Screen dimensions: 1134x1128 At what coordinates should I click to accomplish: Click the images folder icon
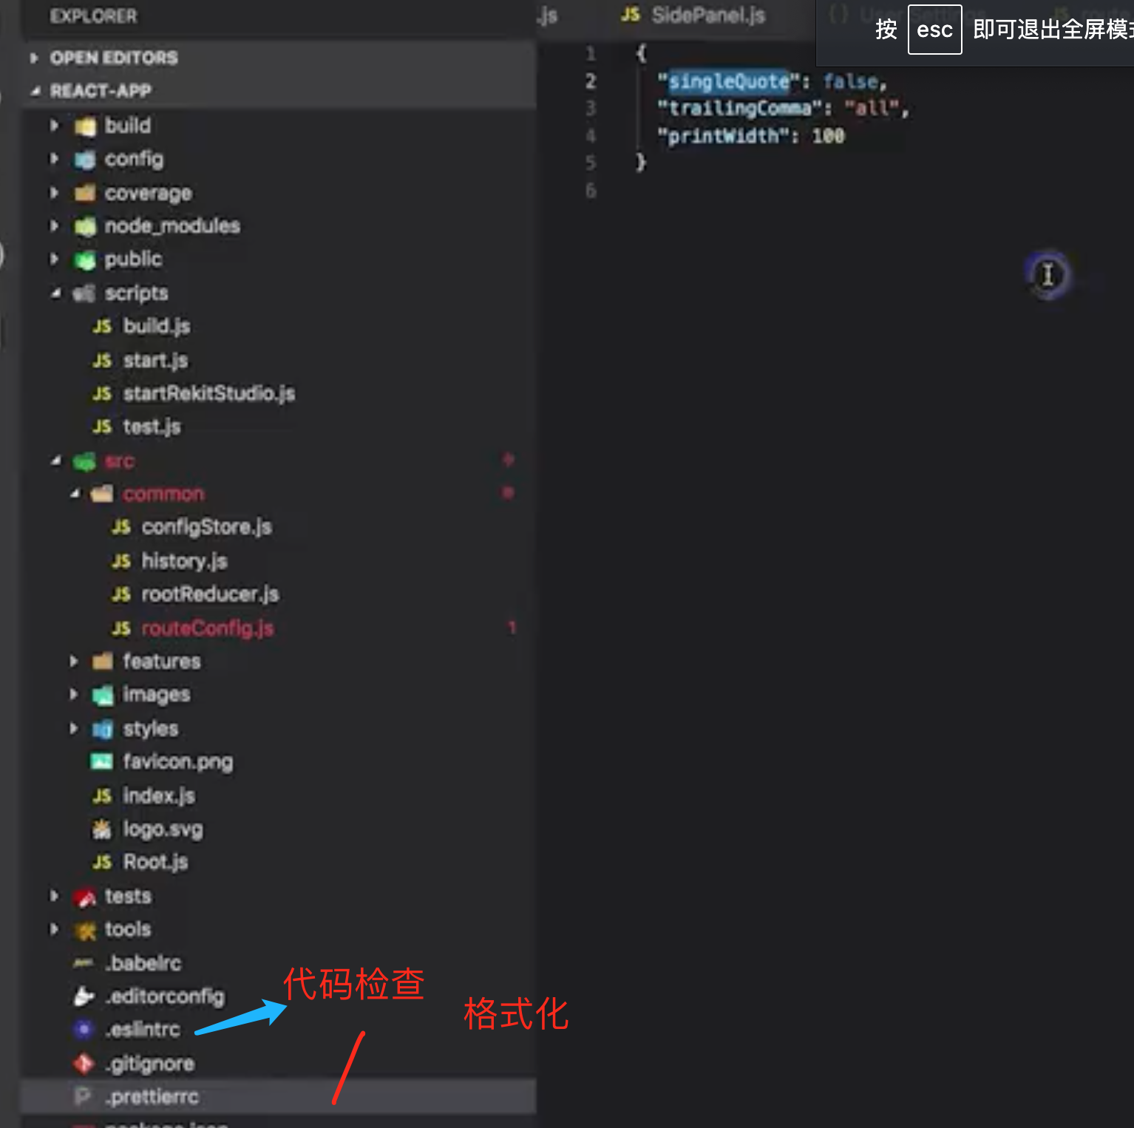click(x=102, y=695)
